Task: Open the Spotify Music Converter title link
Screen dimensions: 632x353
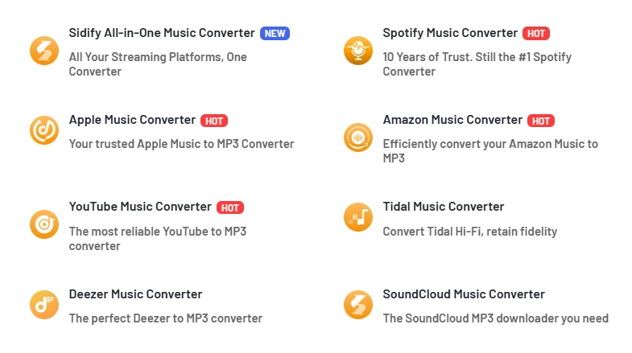Action: point(450,33)
